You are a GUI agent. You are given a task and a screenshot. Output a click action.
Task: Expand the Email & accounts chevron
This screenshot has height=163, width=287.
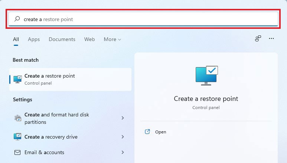(123, 152)
